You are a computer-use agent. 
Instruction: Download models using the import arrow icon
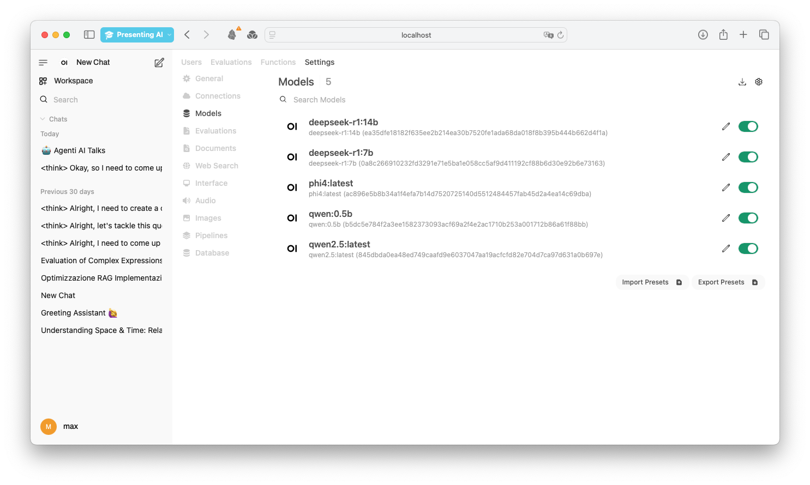click(x=742, y=82)
